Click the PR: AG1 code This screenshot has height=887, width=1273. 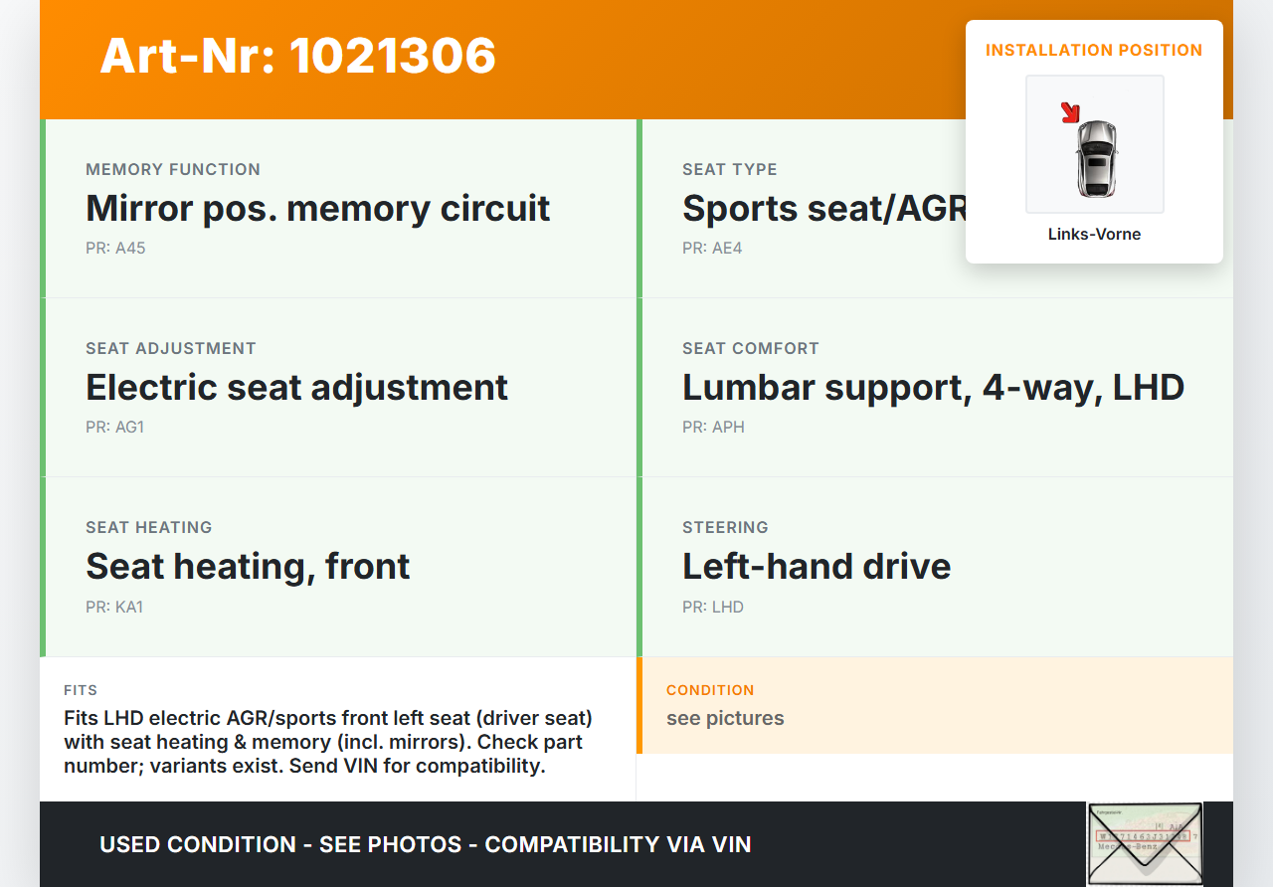point(115,428)
